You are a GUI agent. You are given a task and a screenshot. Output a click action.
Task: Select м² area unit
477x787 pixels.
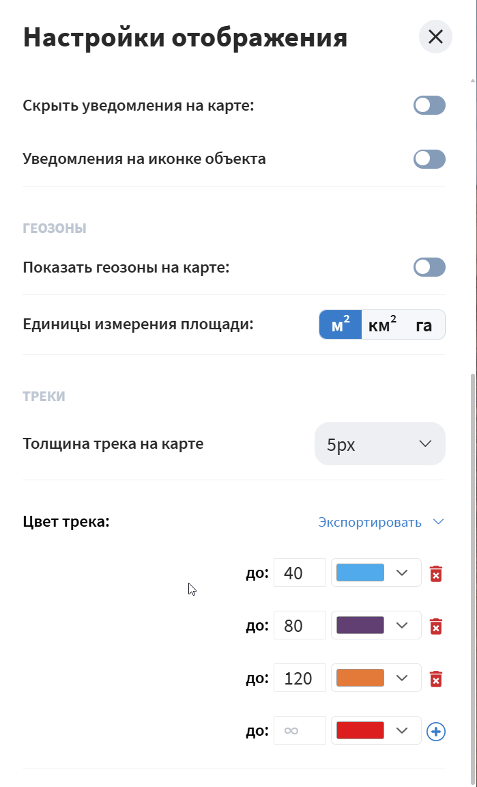tap(341, 325)
